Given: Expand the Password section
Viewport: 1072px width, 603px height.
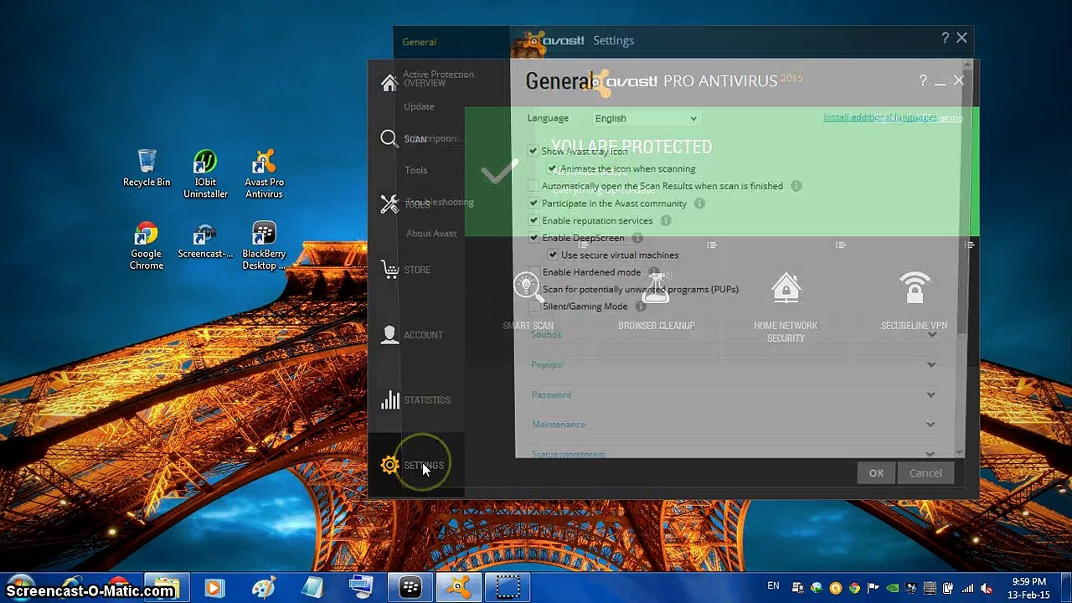Looking at the screenshot, I should tap(930, 394).
